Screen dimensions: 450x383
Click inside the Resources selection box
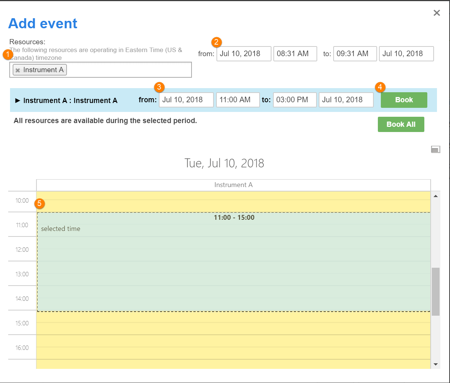pyautogui.click(x=126, y=70)
